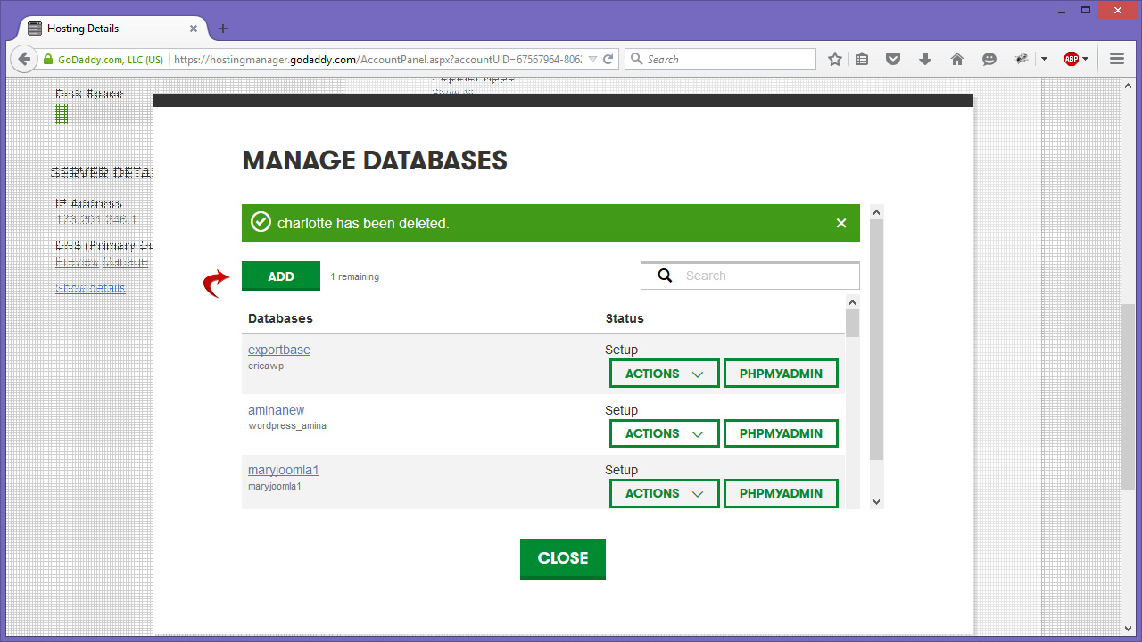Click the smiley chat icon in toolbar
This screenshot has height=642, width=1142.
(989, 59)
